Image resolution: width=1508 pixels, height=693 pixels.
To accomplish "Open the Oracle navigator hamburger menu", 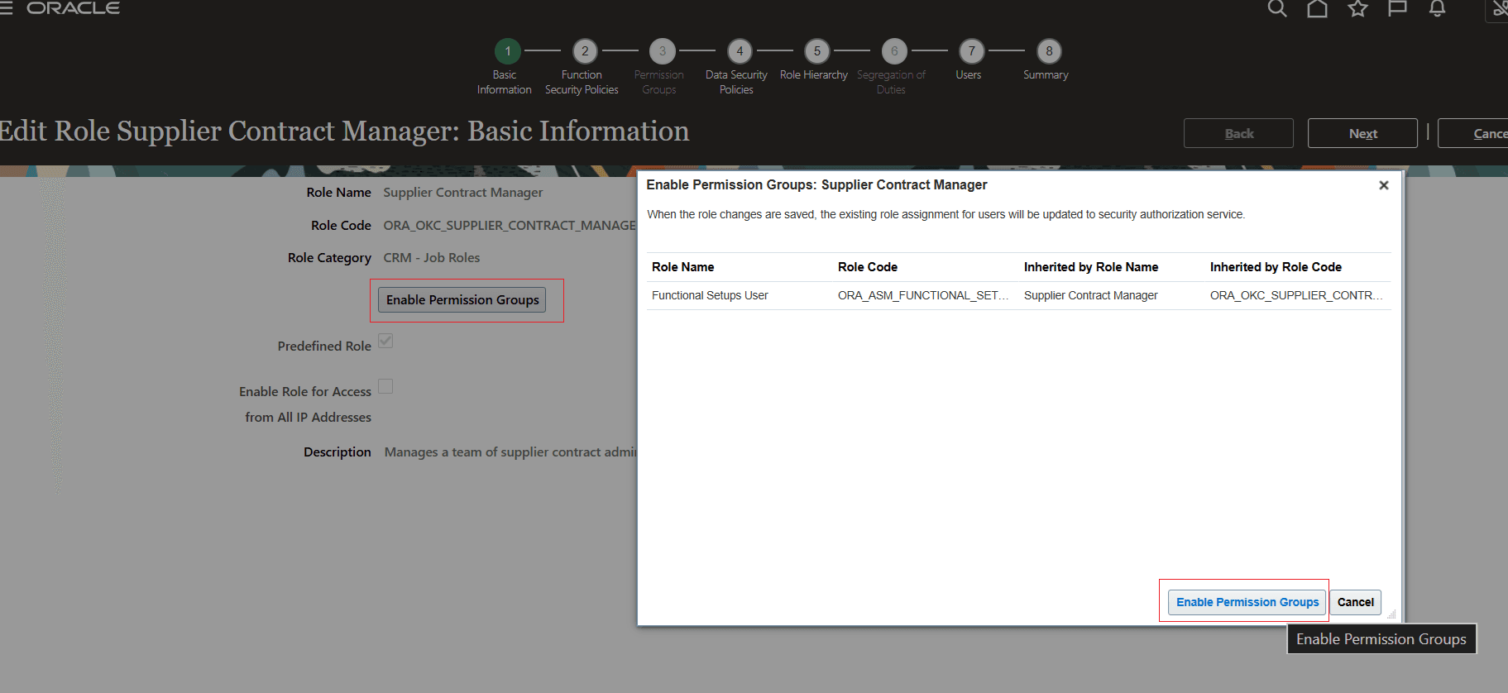I will coord(6,8).
